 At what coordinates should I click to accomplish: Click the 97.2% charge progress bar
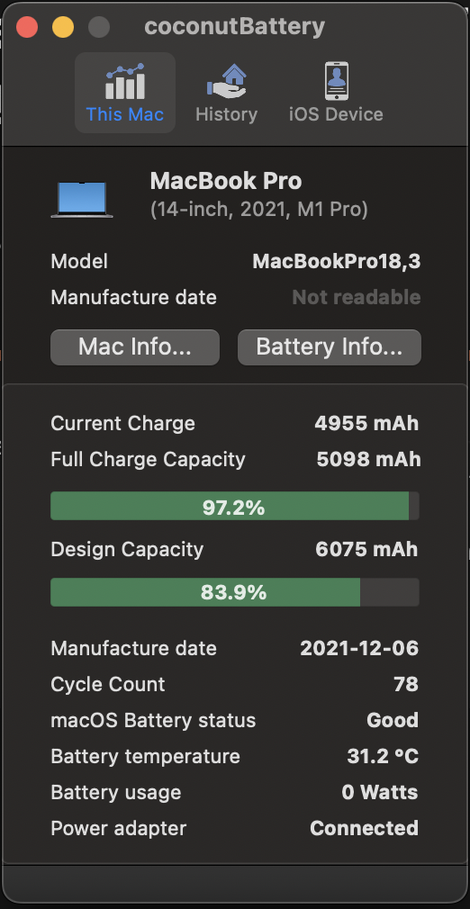click(x=234, y=506)
